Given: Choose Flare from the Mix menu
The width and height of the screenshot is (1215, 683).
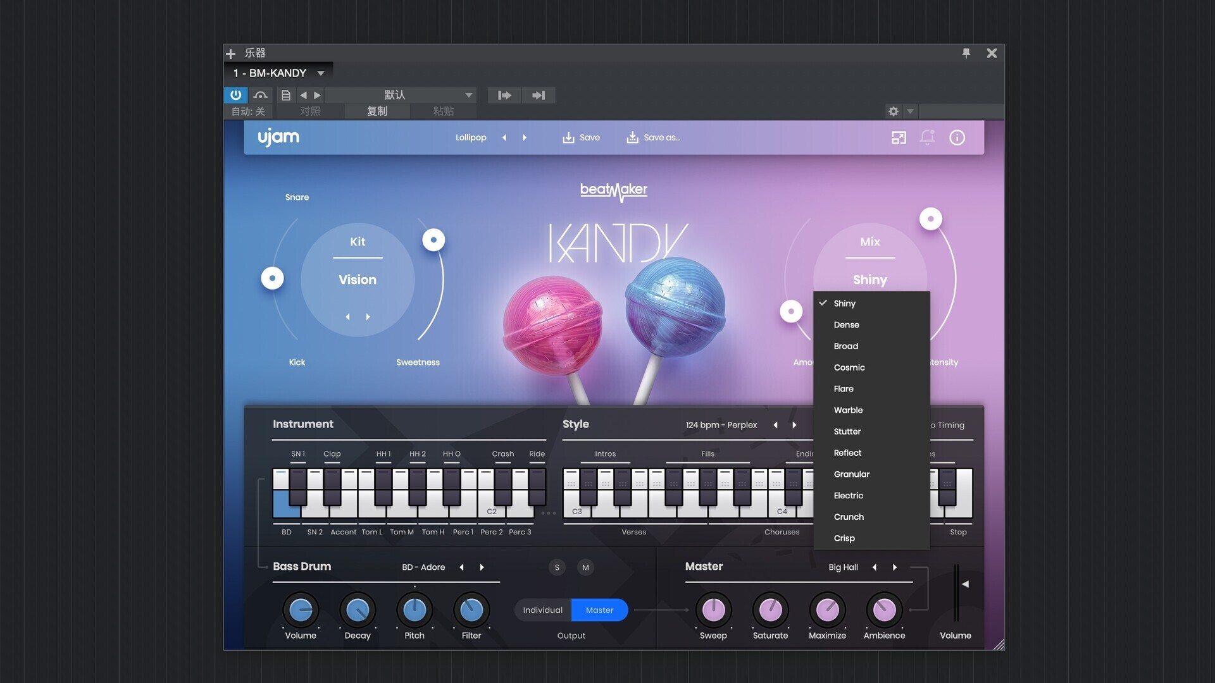Looking at the screenshot, I should click(871, 389).
